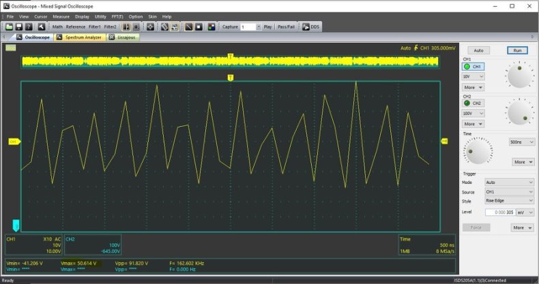Image resolution: width=539 pixels, height=284 pixels.
Task: Open the trigger Source dropdown
Action: click(510, 192)
